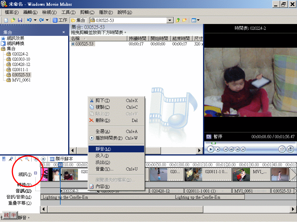This screenshot has height=222, width=297.
Task: Toggle the 工作 tasks pane button
Action: click(60, 20)
